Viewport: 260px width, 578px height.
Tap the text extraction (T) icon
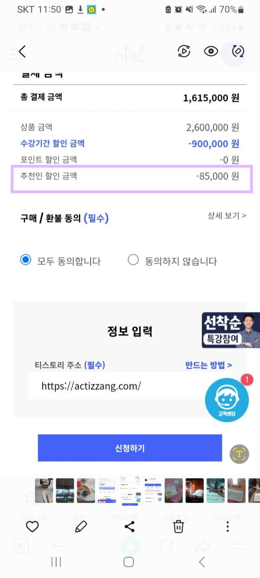click(x=239, y=454)
